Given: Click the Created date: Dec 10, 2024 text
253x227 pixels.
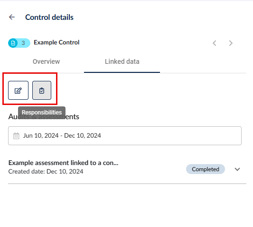Looking at the screenshot, I should pyautogui.click(x=46, y=172).
